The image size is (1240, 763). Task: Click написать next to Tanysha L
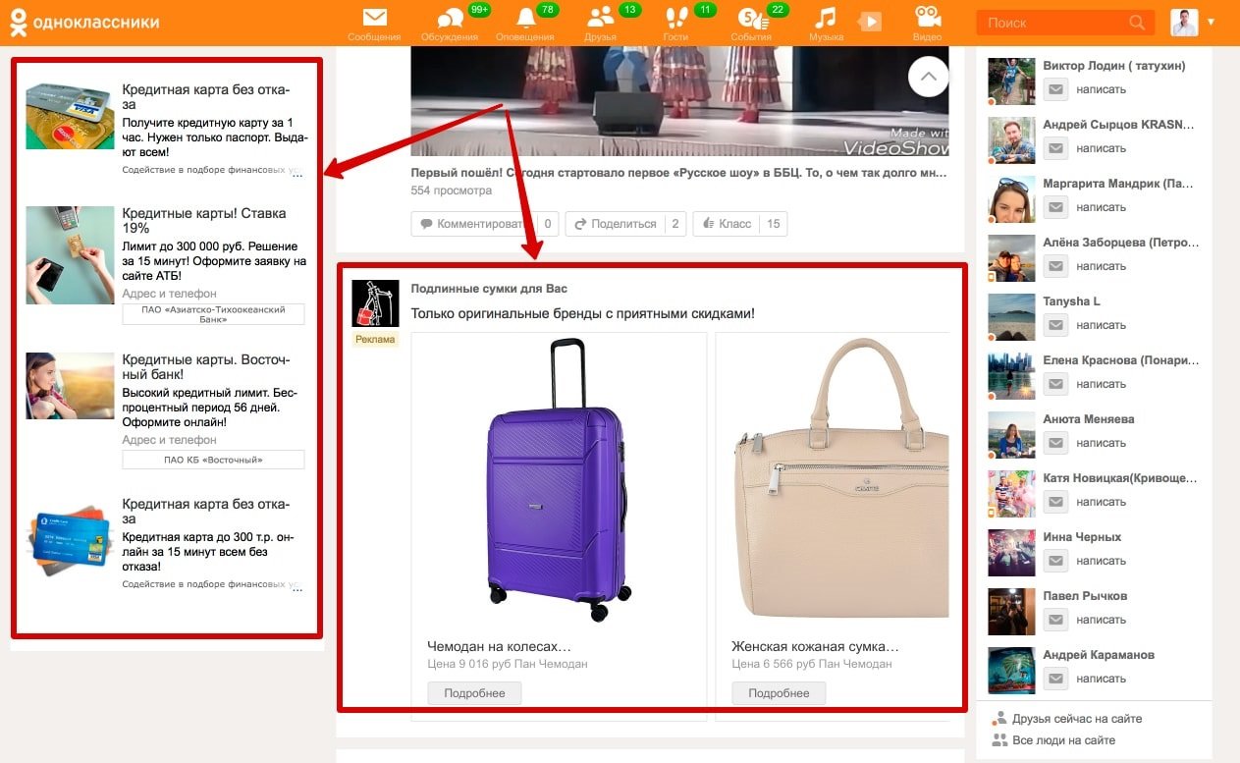coord(1100,325)
